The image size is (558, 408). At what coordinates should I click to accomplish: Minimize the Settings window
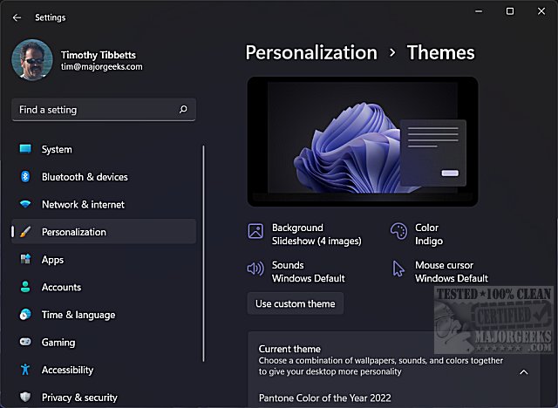479,11
